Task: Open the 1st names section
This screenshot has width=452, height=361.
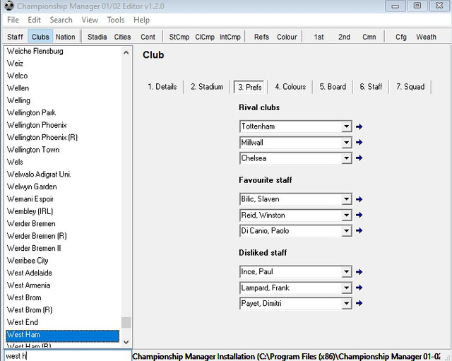Action: coord(319,37)
